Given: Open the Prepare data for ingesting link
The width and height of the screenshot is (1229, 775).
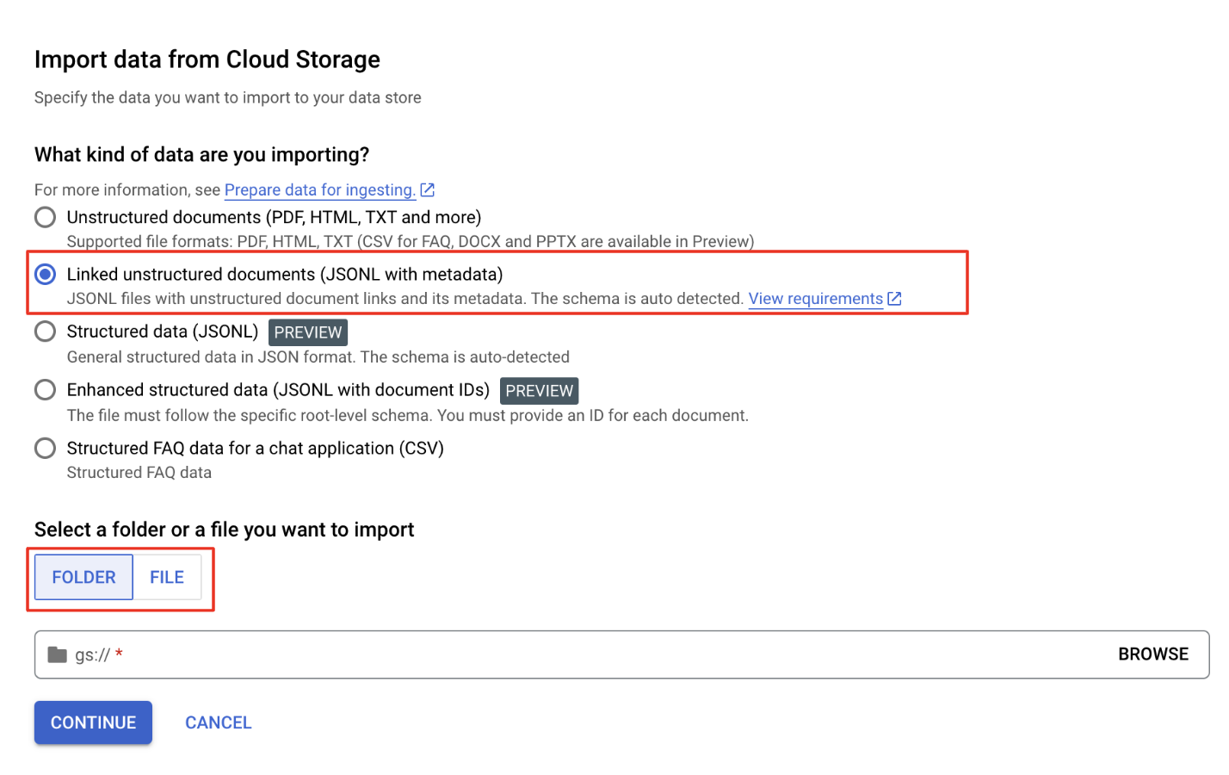Looking at the screenshot, I should pyautogui.click(x=319, y=190).
